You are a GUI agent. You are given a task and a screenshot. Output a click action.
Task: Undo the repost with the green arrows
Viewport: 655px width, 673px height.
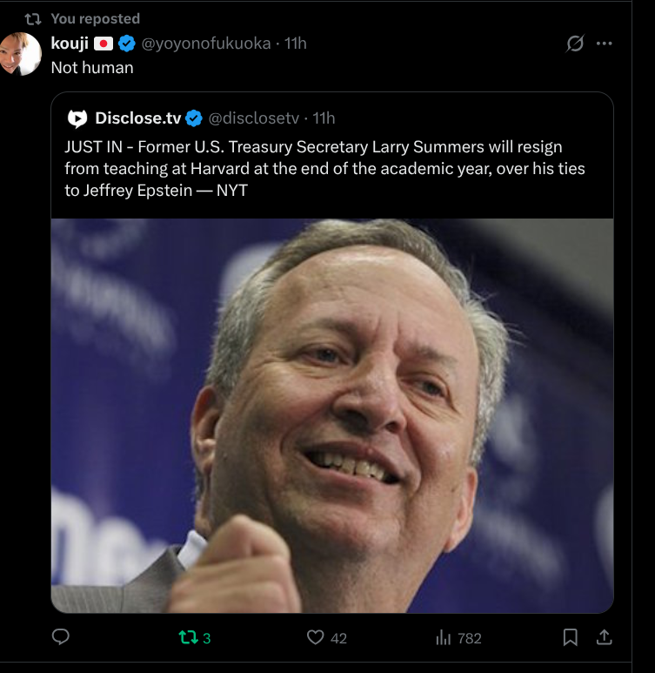click(189, 637)
